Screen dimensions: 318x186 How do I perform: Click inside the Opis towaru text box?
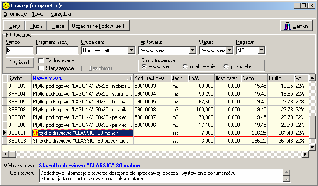coord(161,176)
